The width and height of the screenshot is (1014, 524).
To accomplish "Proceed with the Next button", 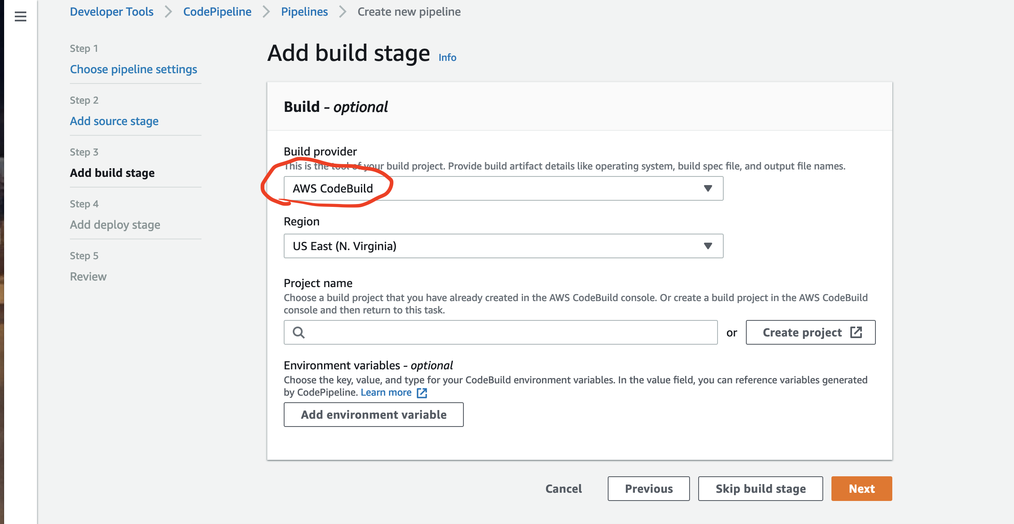I will pyautogui.click(x=861, y=489).
